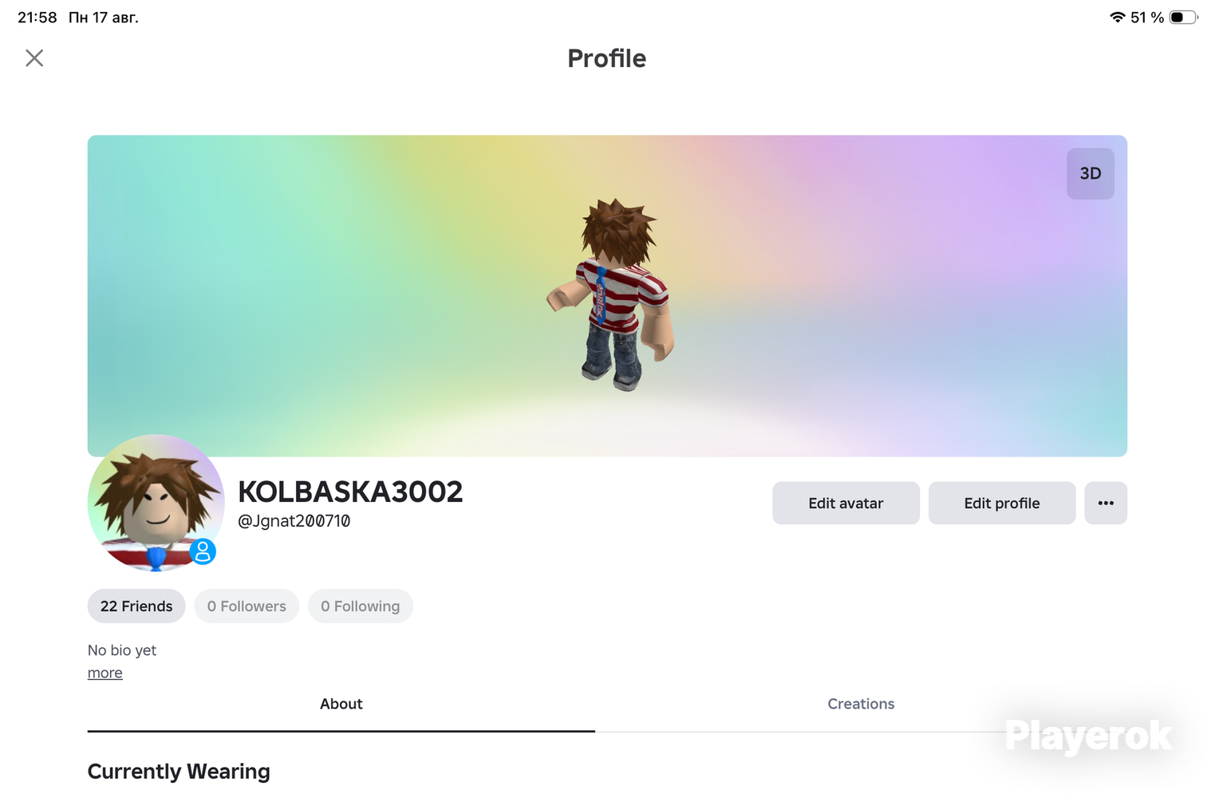Open the 22 Friends list

[x=136, y=606]
